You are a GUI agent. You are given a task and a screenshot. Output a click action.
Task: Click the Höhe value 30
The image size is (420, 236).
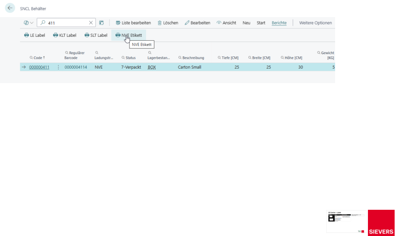pyautogui.click(x=301, y=67)
